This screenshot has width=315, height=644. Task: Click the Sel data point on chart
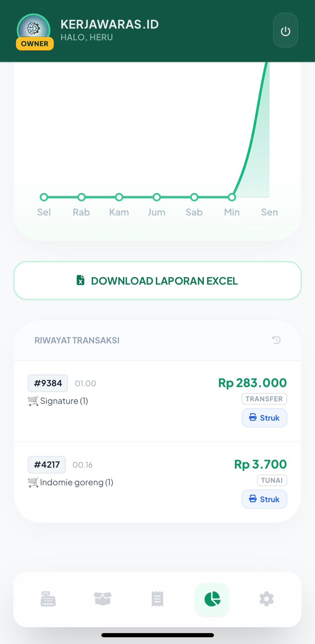click(x=44, y=197)
